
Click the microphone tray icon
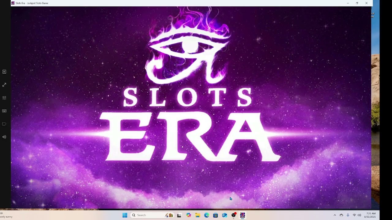click(x=348, y=215)
